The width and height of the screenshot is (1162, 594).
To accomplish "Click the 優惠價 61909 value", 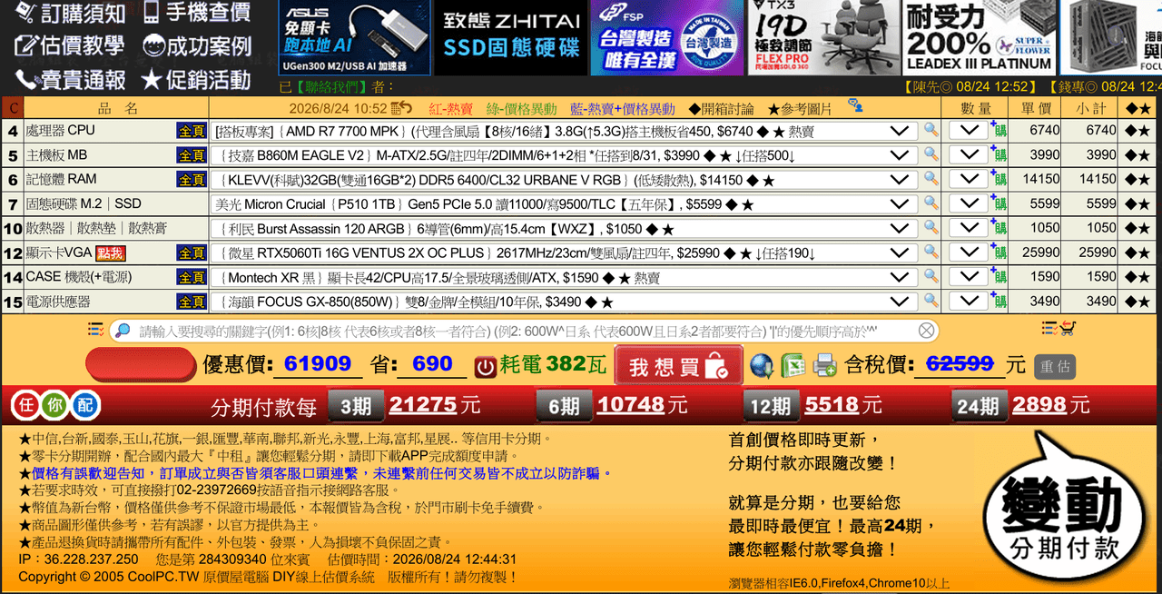I will pyautogui.click(x=318, y=364).
